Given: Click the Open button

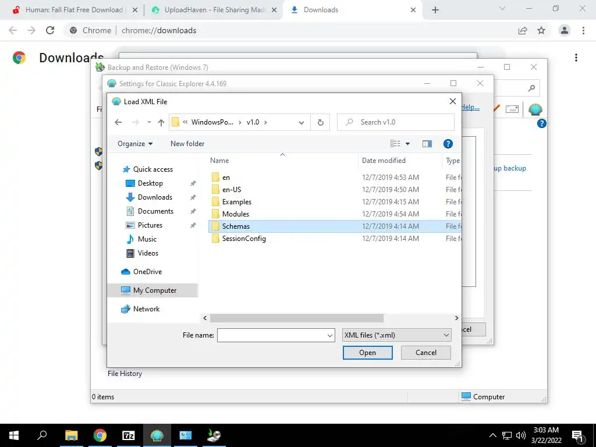Looking at the screenshot, I should 368,353.
